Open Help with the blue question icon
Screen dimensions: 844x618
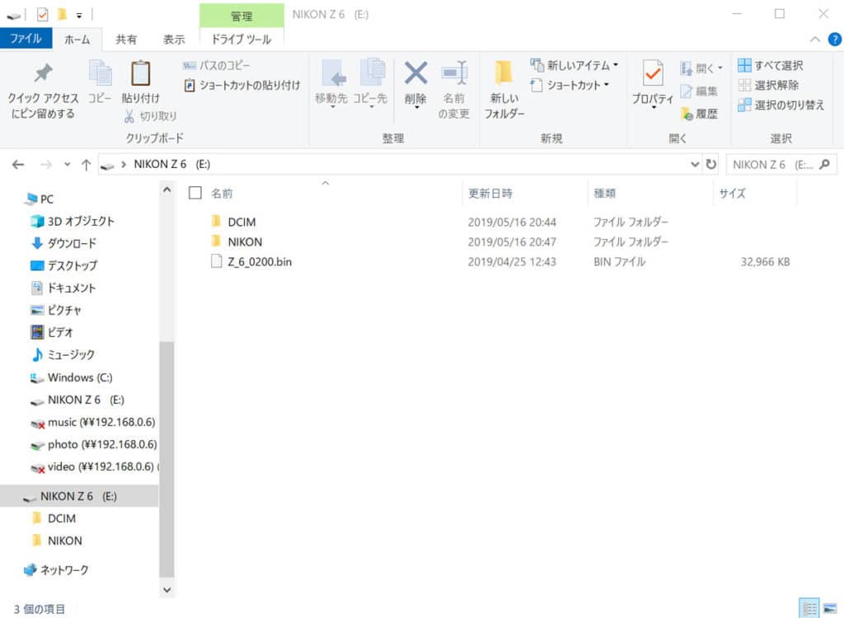(835, 40)
